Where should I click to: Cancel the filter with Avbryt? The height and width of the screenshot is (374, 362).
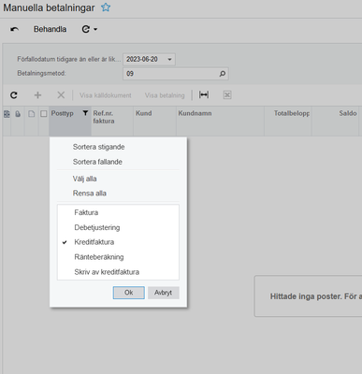(x=164, y=293)
